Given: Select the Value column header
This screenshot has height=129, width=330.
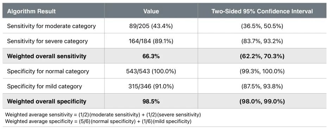Looking at the screenshot, I should click(151, 11).
